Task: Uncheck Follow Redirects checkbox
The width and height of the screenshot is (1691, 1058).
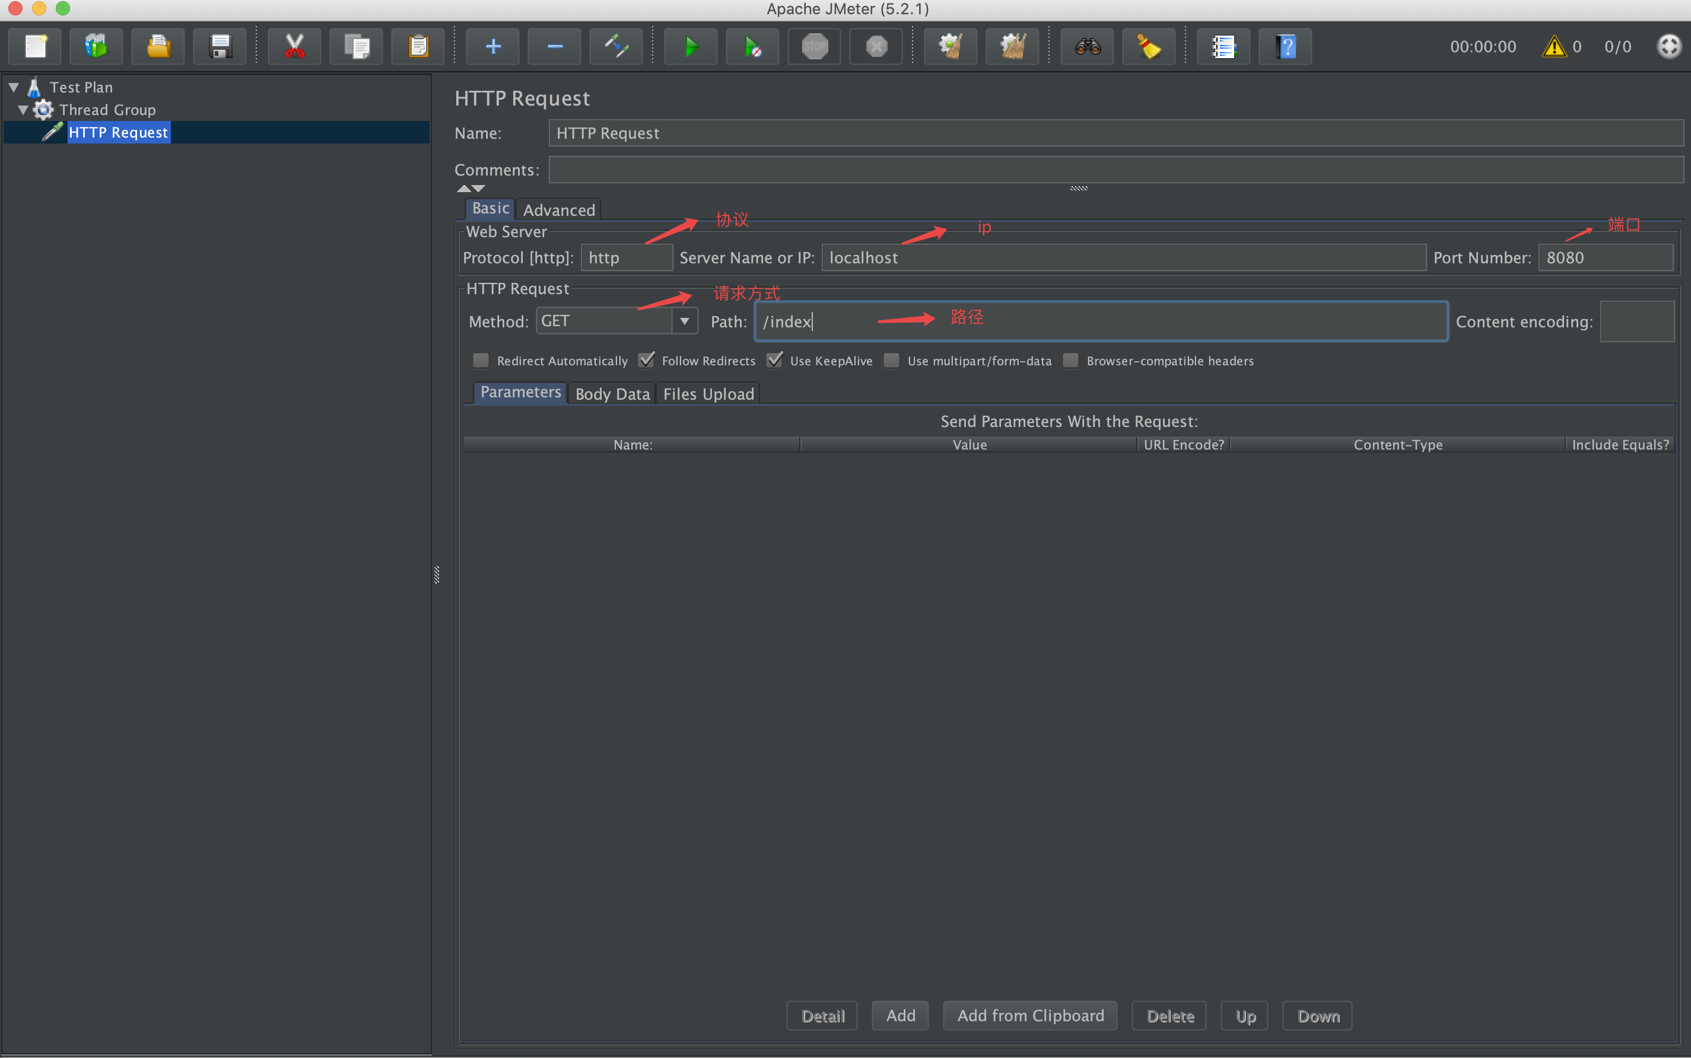Action: tap(647, 361)
